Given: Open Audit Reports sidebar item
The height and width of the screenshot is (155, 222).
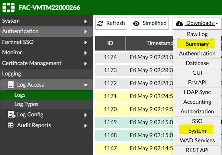Looking at the screenshot, I should [46, 125].
